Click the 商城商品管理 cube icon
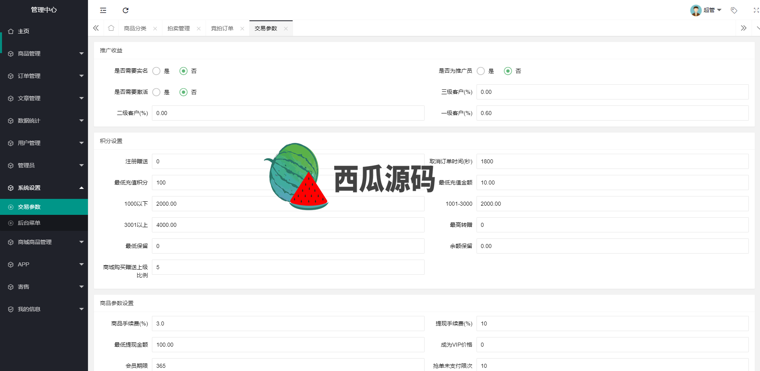Image resolution: width=760 pixels, height=371 pixels. click(11, 242)
